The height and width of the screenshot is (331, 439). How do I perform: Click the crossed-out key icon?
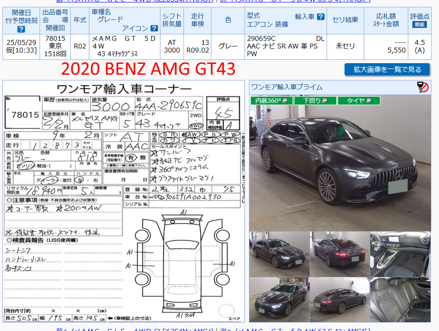tap(423, 87)
